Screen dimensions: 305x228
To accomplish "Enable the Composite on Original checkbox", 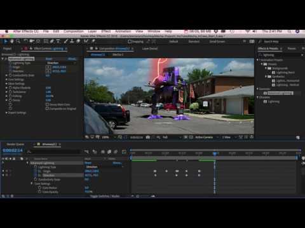I will [47, 109].
